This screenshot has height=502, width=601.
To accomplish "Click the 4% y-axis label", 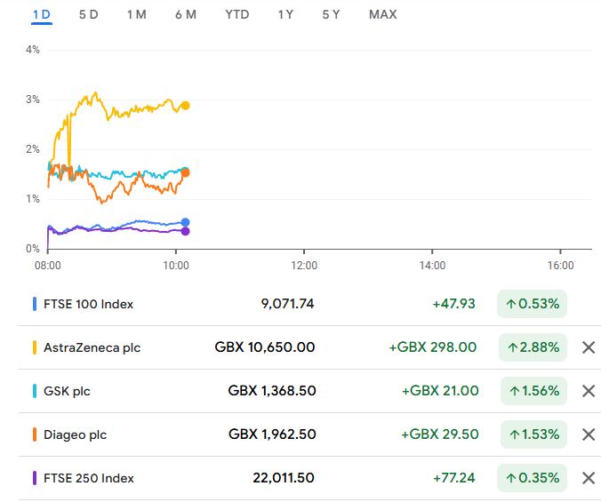I will click(x=33, y=50).
